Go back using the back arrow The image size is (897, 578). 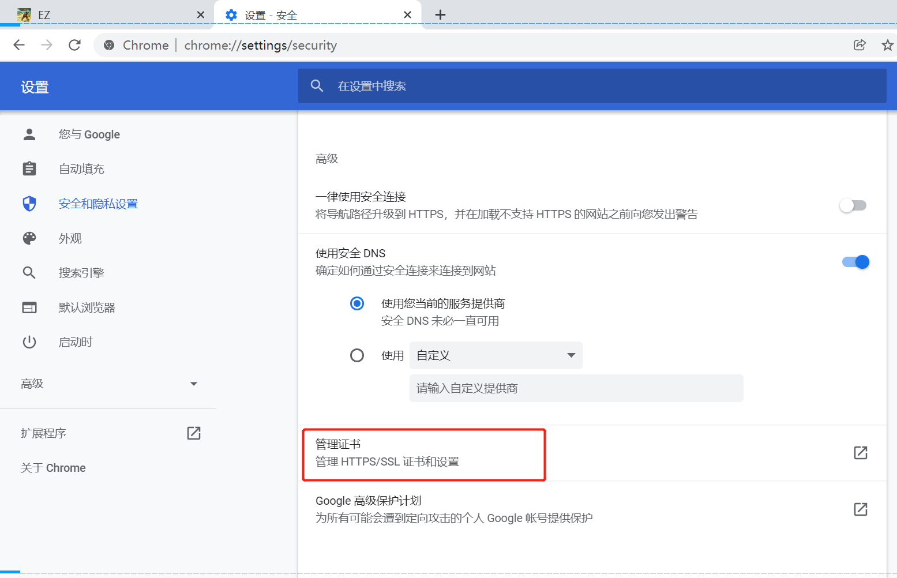(19, 45)
